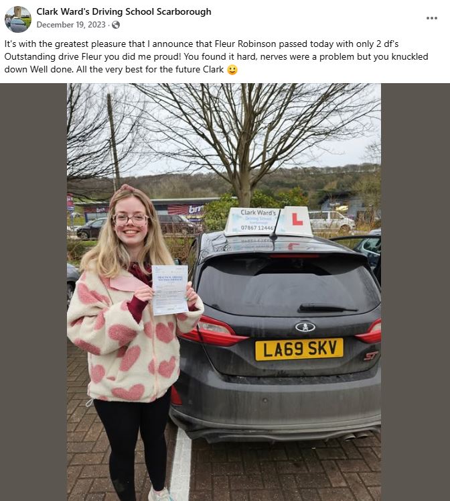Open Clark Ward's Driving School Scarborough page name
This screenshot has height=501, width=450.
click(124, 11)
